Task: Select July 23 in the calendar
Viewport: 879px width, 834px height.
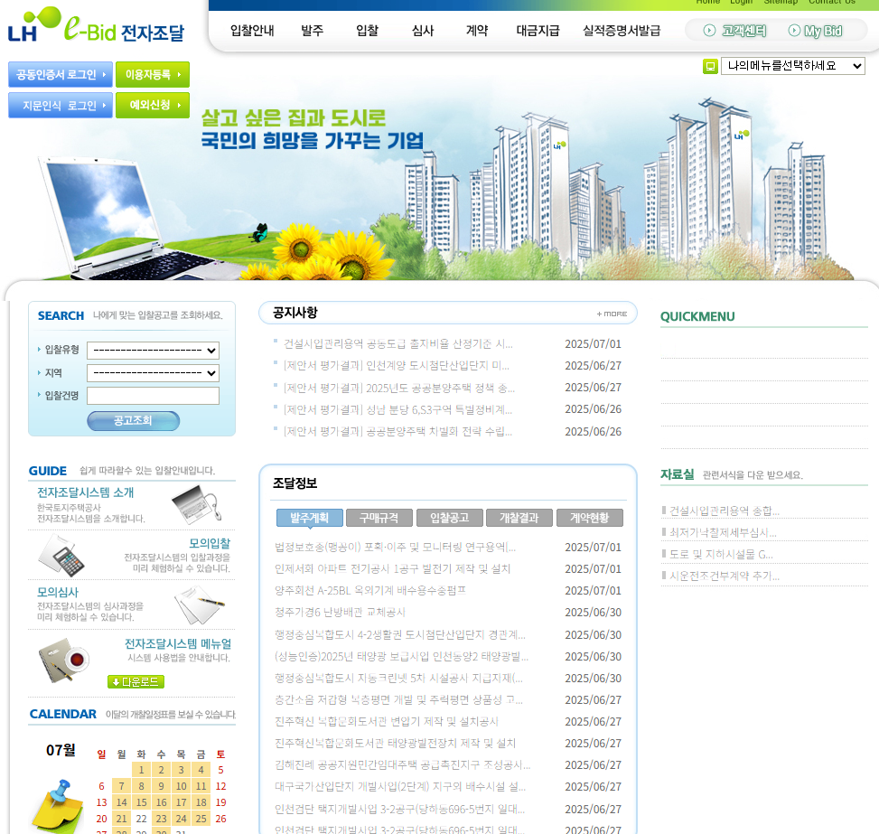Action: coord(162,819)
